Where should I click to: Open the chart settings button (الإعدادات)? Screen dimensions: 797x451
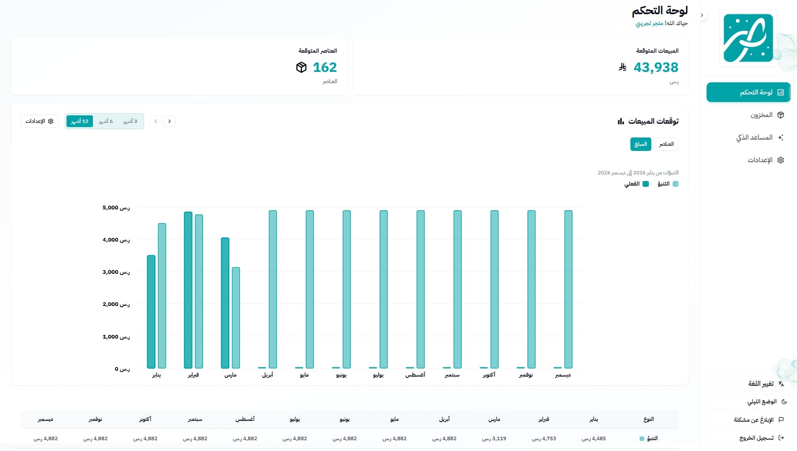(39, 121)
